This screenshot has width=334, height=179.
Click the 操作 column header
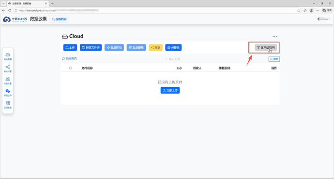coord(274,68)
